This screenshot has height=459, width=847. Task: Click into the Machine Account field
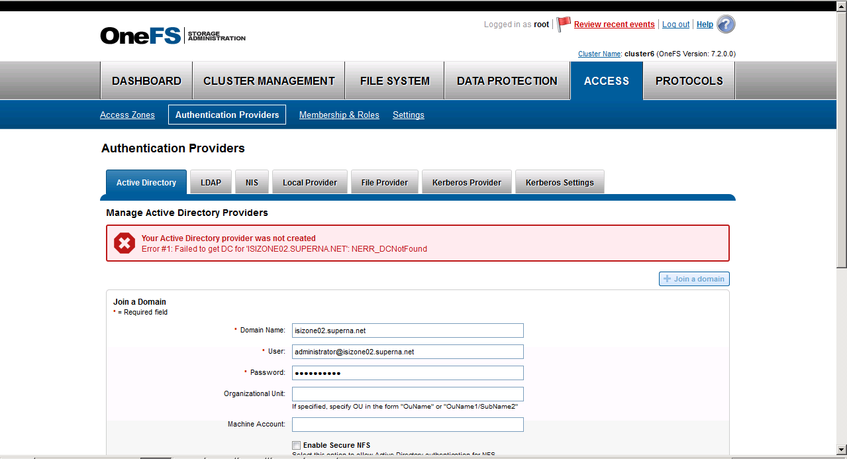pos(408,425)
